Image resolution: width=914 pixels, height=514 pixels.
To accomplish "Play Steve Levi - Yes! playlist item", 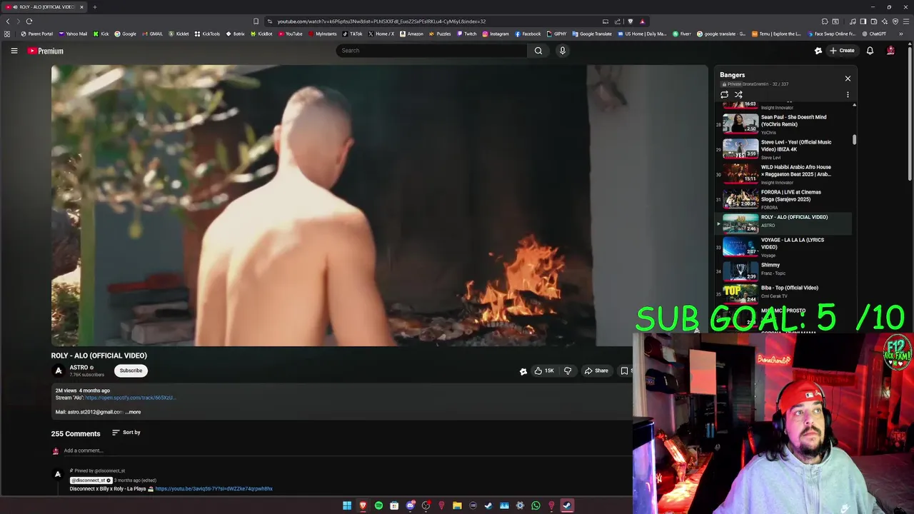I will pos(784,149).
